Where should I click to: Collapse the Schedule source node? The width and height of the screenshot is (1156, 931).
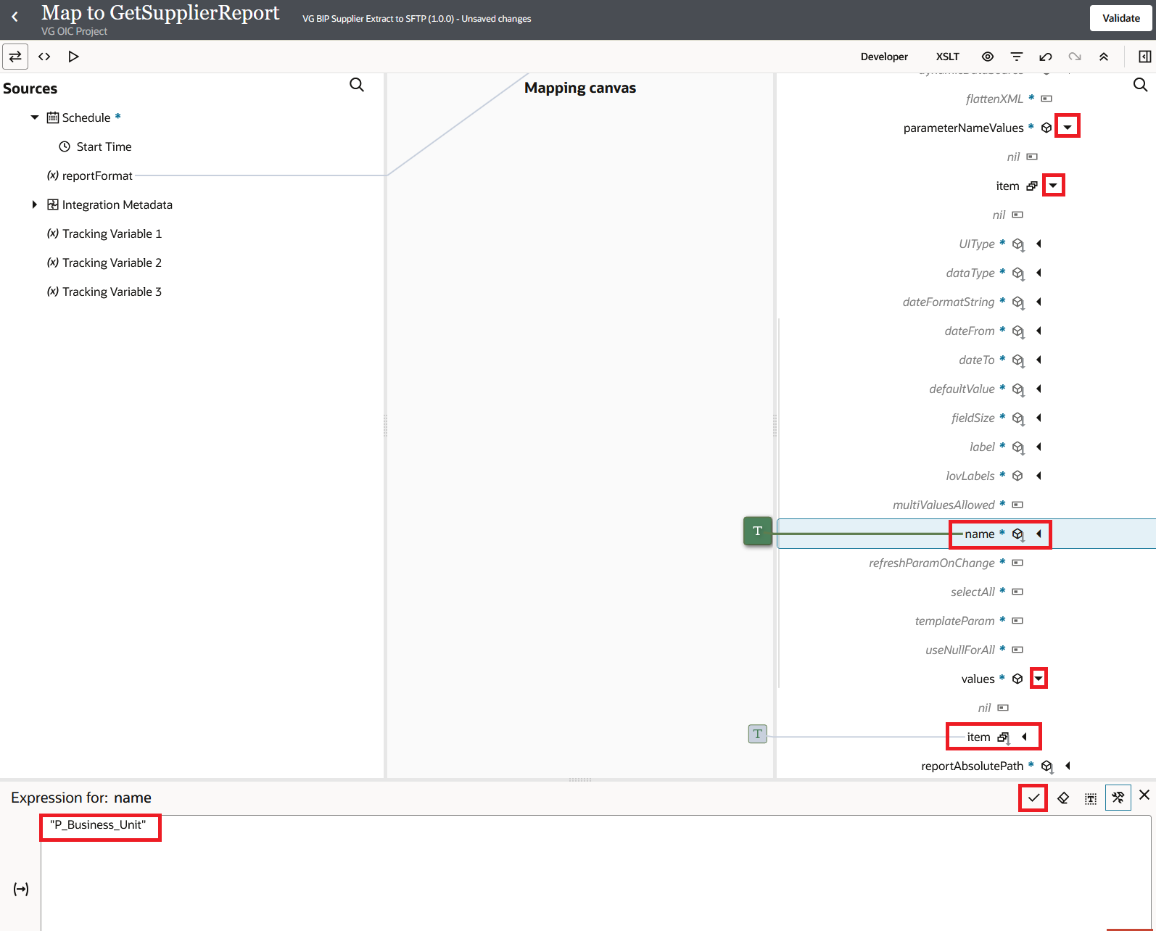click(34, 117)
